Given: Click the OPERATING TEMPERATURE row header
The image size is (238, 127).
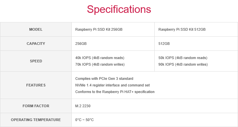Looking at the screenshot, I should pos(36,120).
